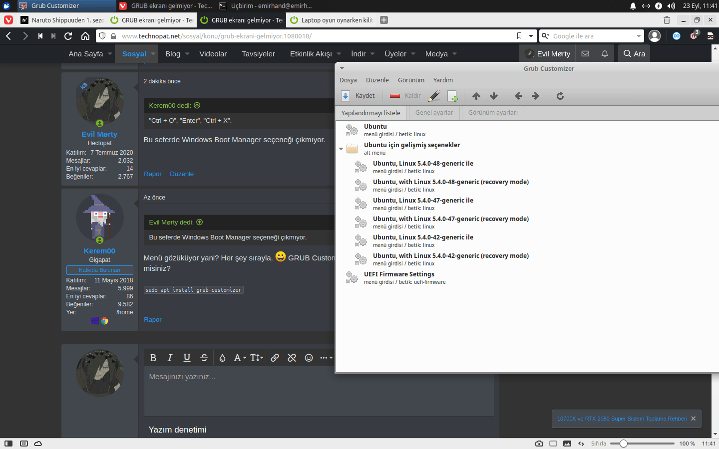Open closed tabs trash icon

[x=667, y=20]
